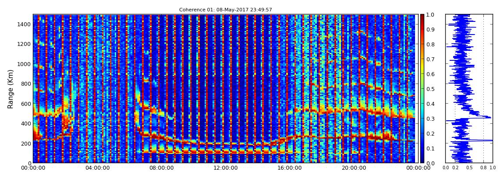Click the 04:00:00 time axis label
The width and height of the screenshot is (504, 178).
pyautogui.click(x=96, y=168)
